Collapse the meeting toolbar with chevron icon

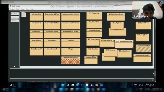(x=115, y=5)
